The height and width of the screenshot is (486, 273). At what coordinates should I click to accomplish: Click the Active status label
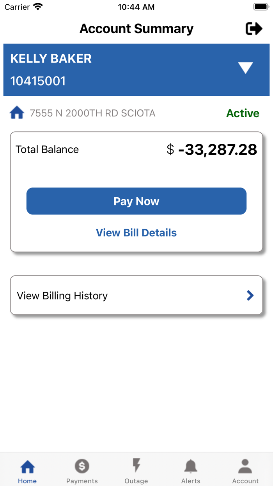pyautogui.click(x=243, y=113)
